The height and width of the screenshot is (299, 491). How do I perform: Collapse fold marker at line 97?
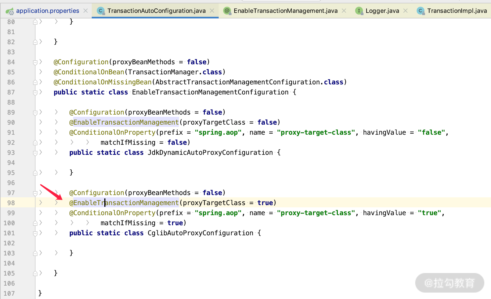[x=35, y=193]
